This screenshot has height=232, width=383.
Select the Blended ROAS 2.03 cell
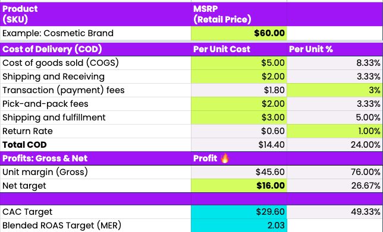coord(239,225)
